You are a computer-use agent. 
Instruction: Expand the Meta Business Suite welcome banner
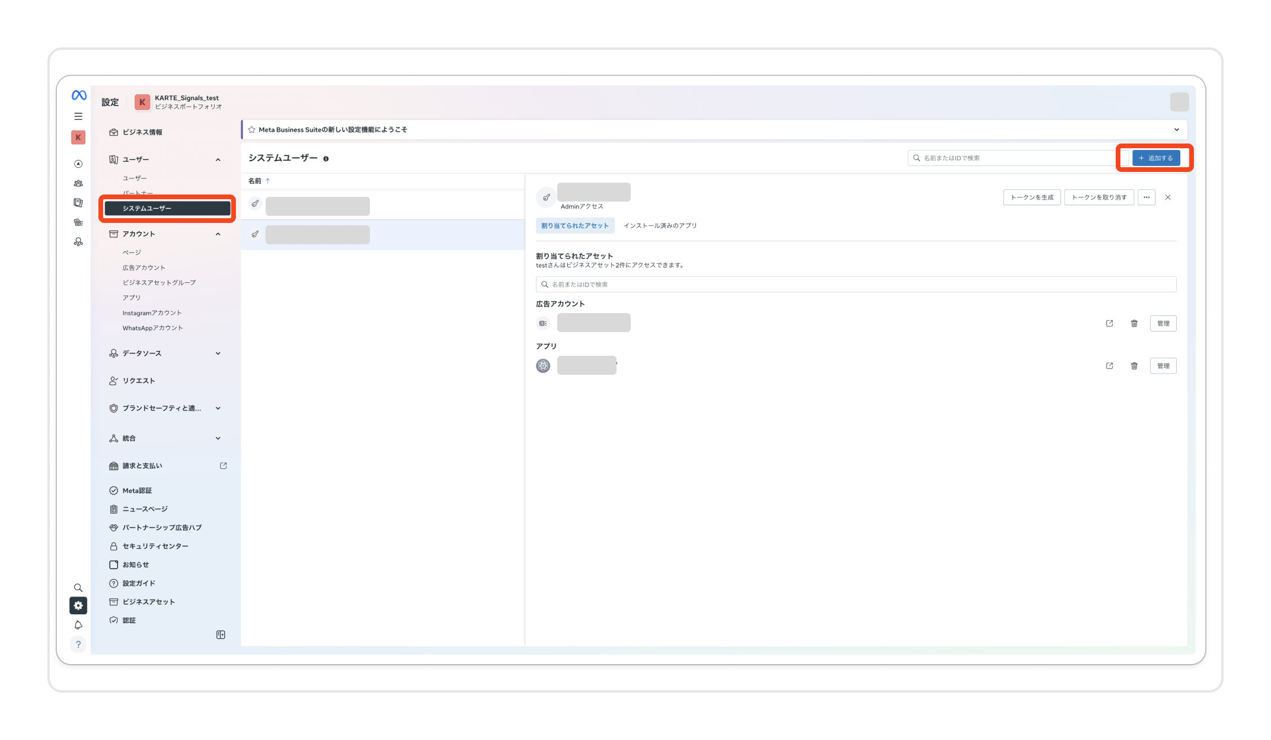(x=1176, y=130)
